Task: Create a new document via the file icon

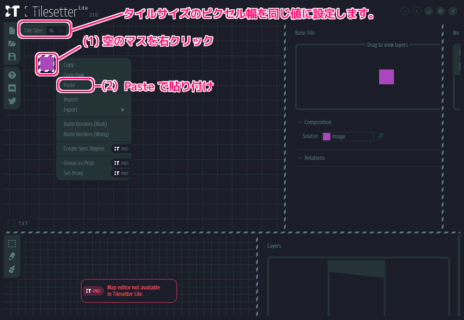Action: 12,30
